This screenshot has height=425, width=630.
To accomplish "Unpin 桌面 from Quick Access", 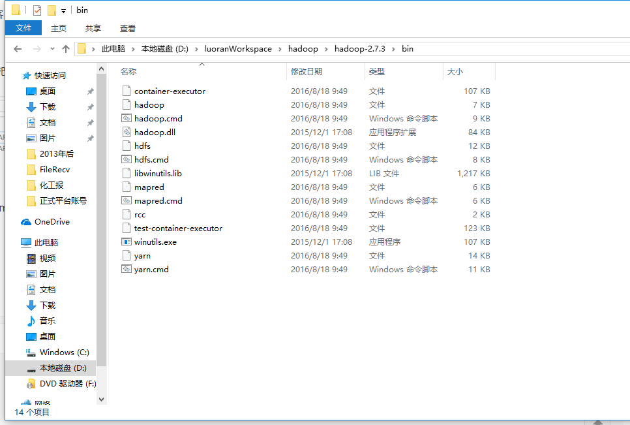I will pyautogui.click(x=91, y=91).
